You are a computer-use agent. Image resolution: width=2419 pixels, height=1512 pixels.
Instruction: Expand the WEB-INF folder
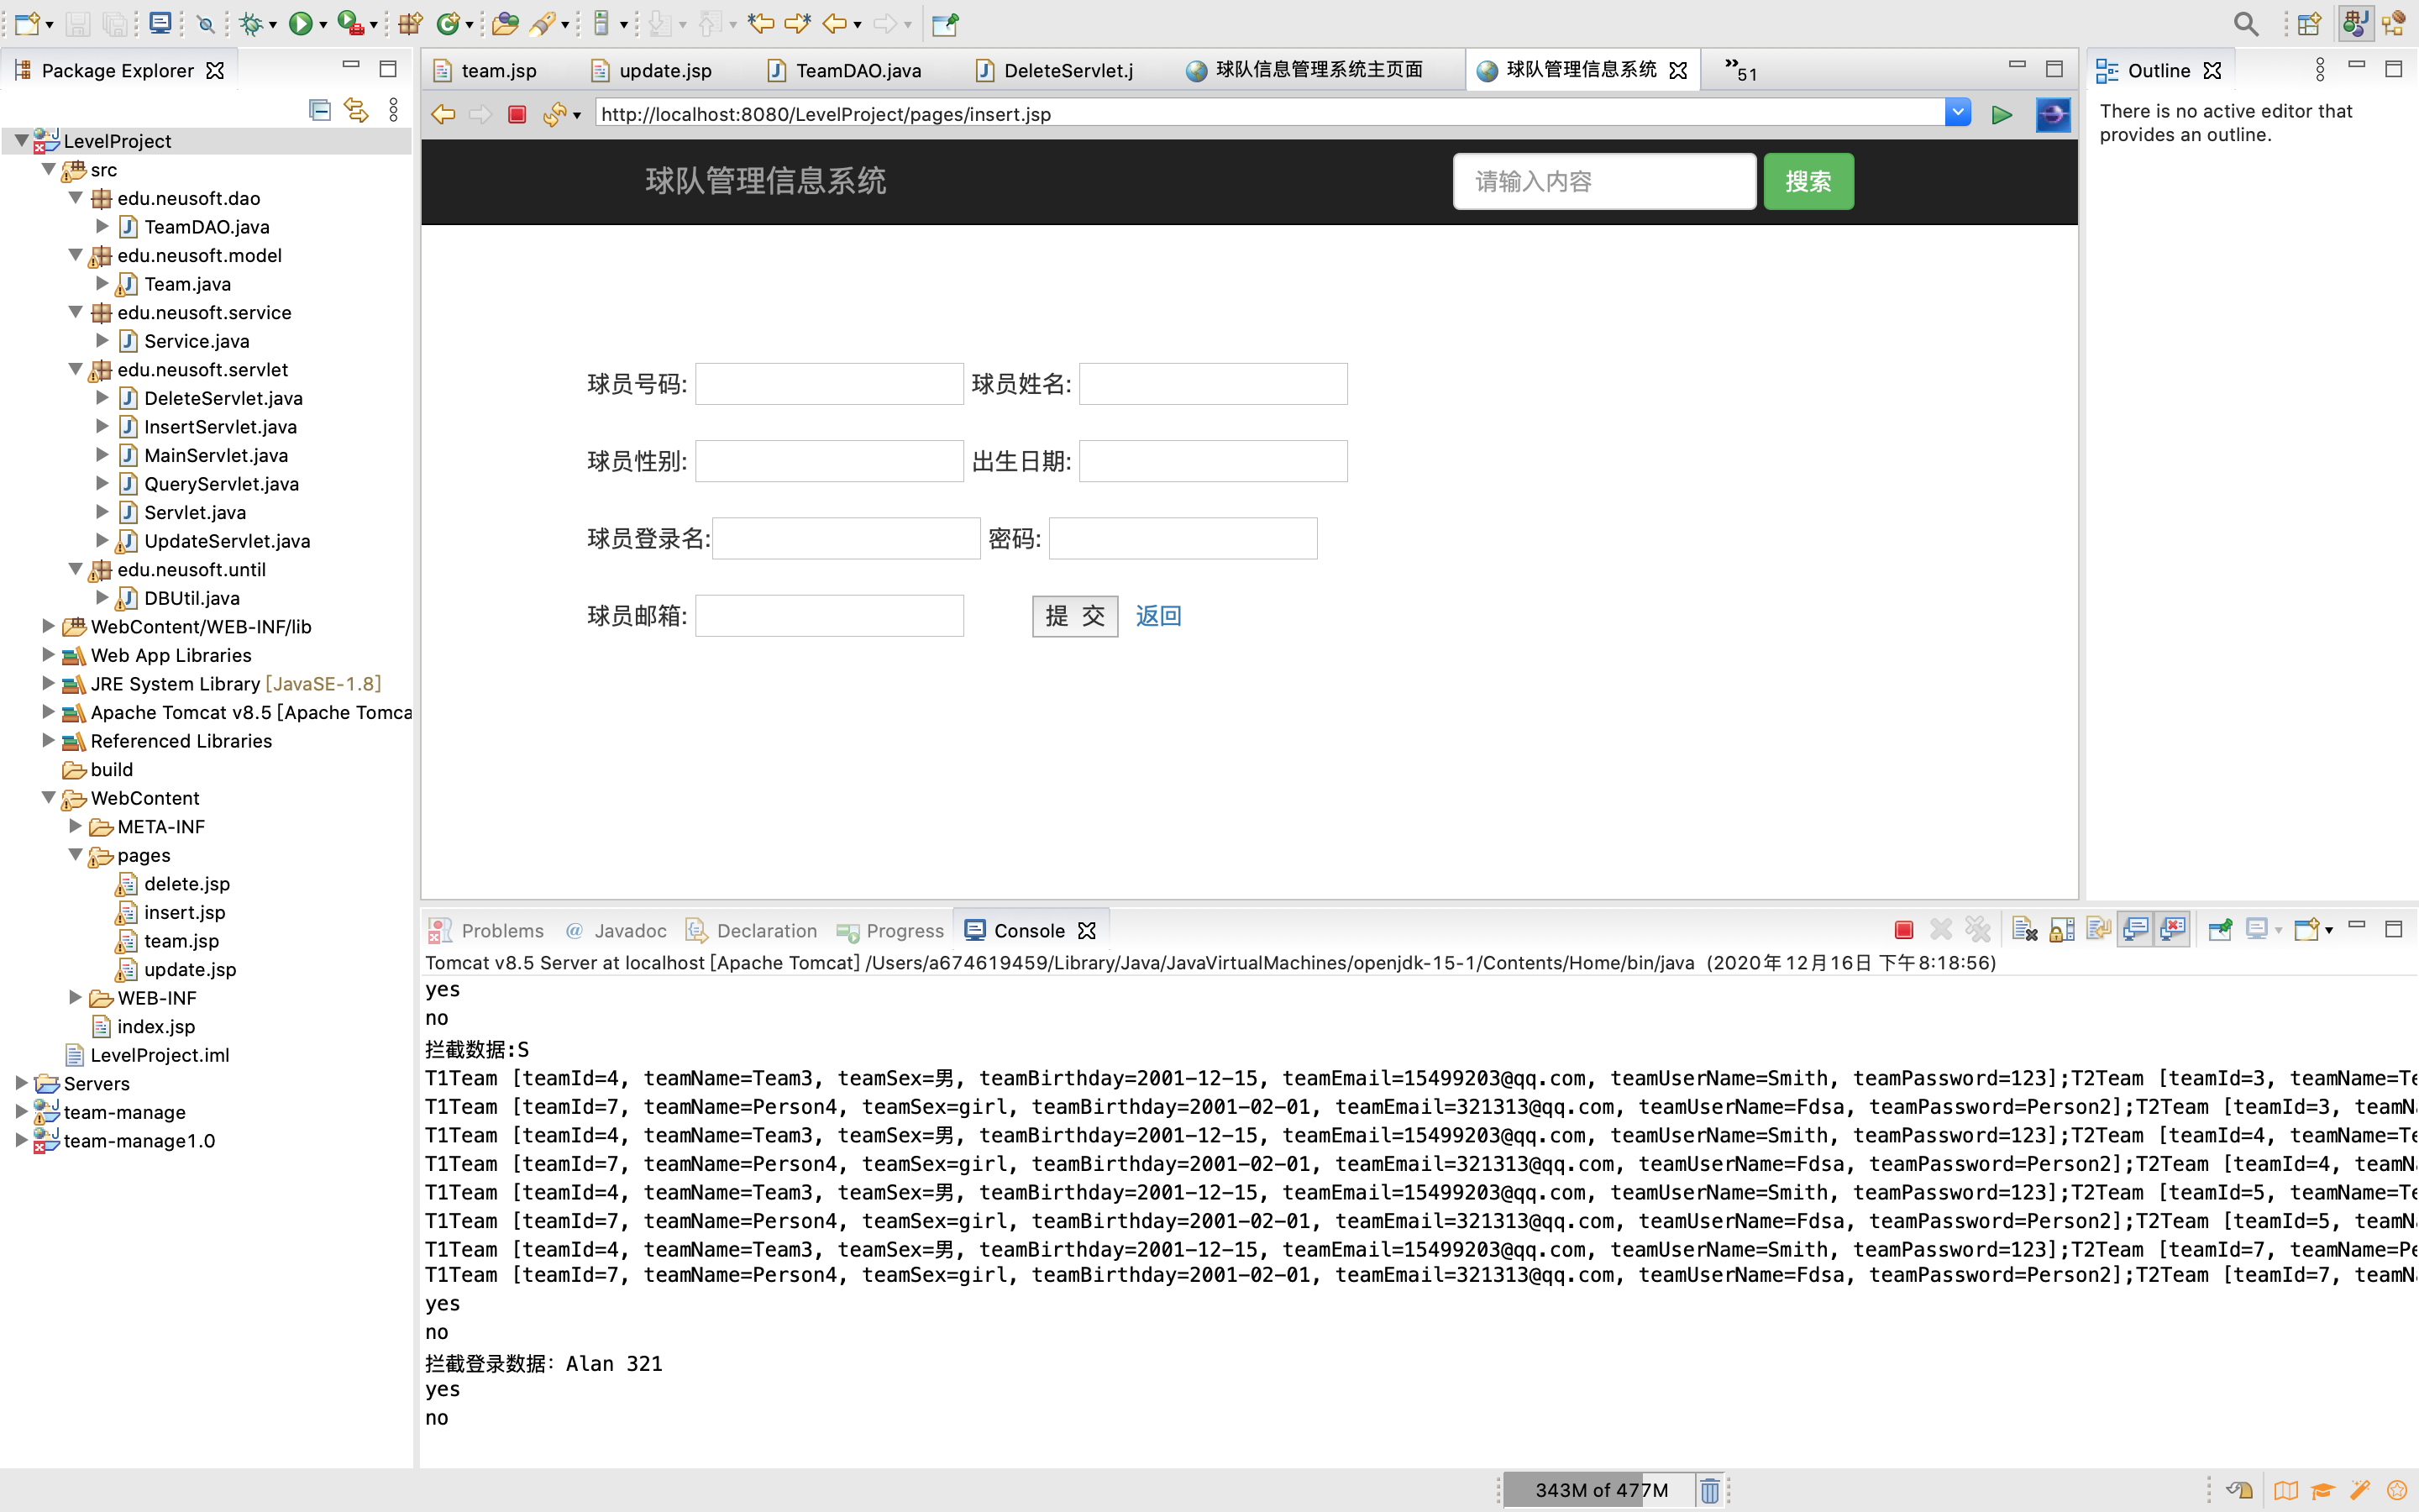pyautogui.click(x=76, y=998)
